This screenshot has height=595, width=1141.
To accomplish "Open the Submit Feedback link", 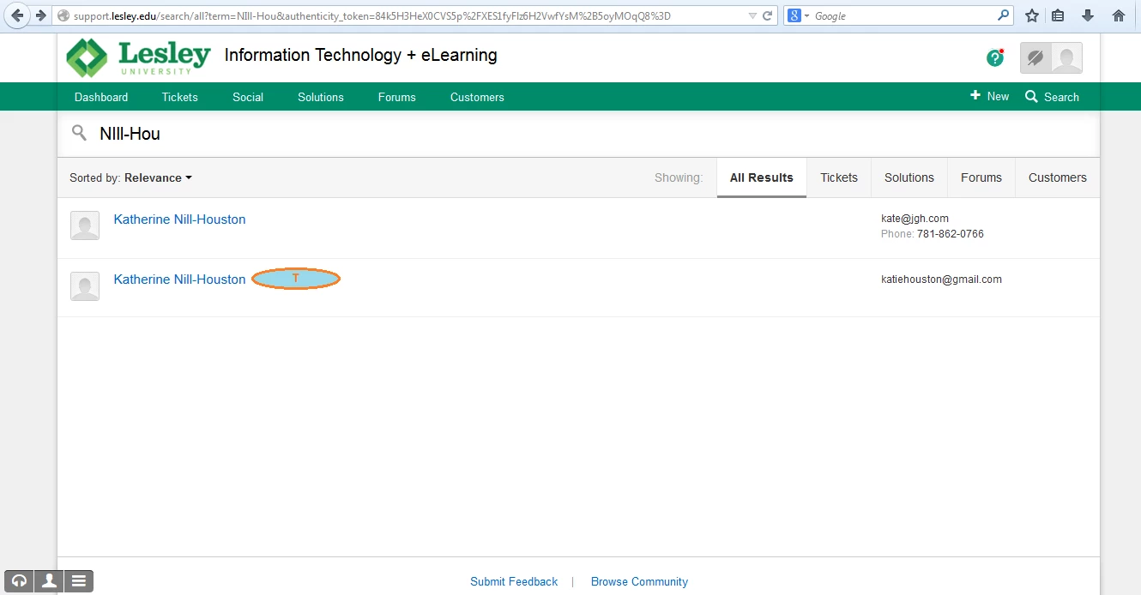I will tap(514, 581).
